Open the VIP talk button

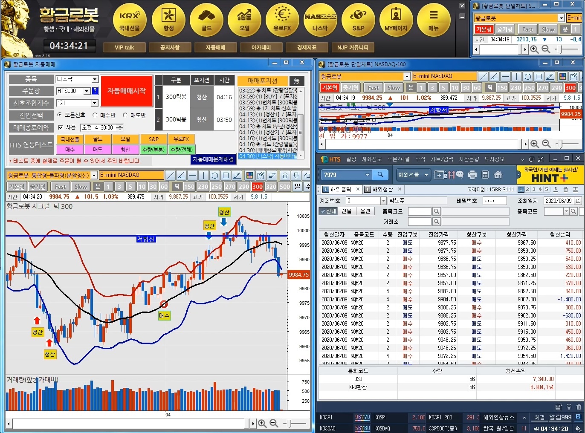pos(124,47)
